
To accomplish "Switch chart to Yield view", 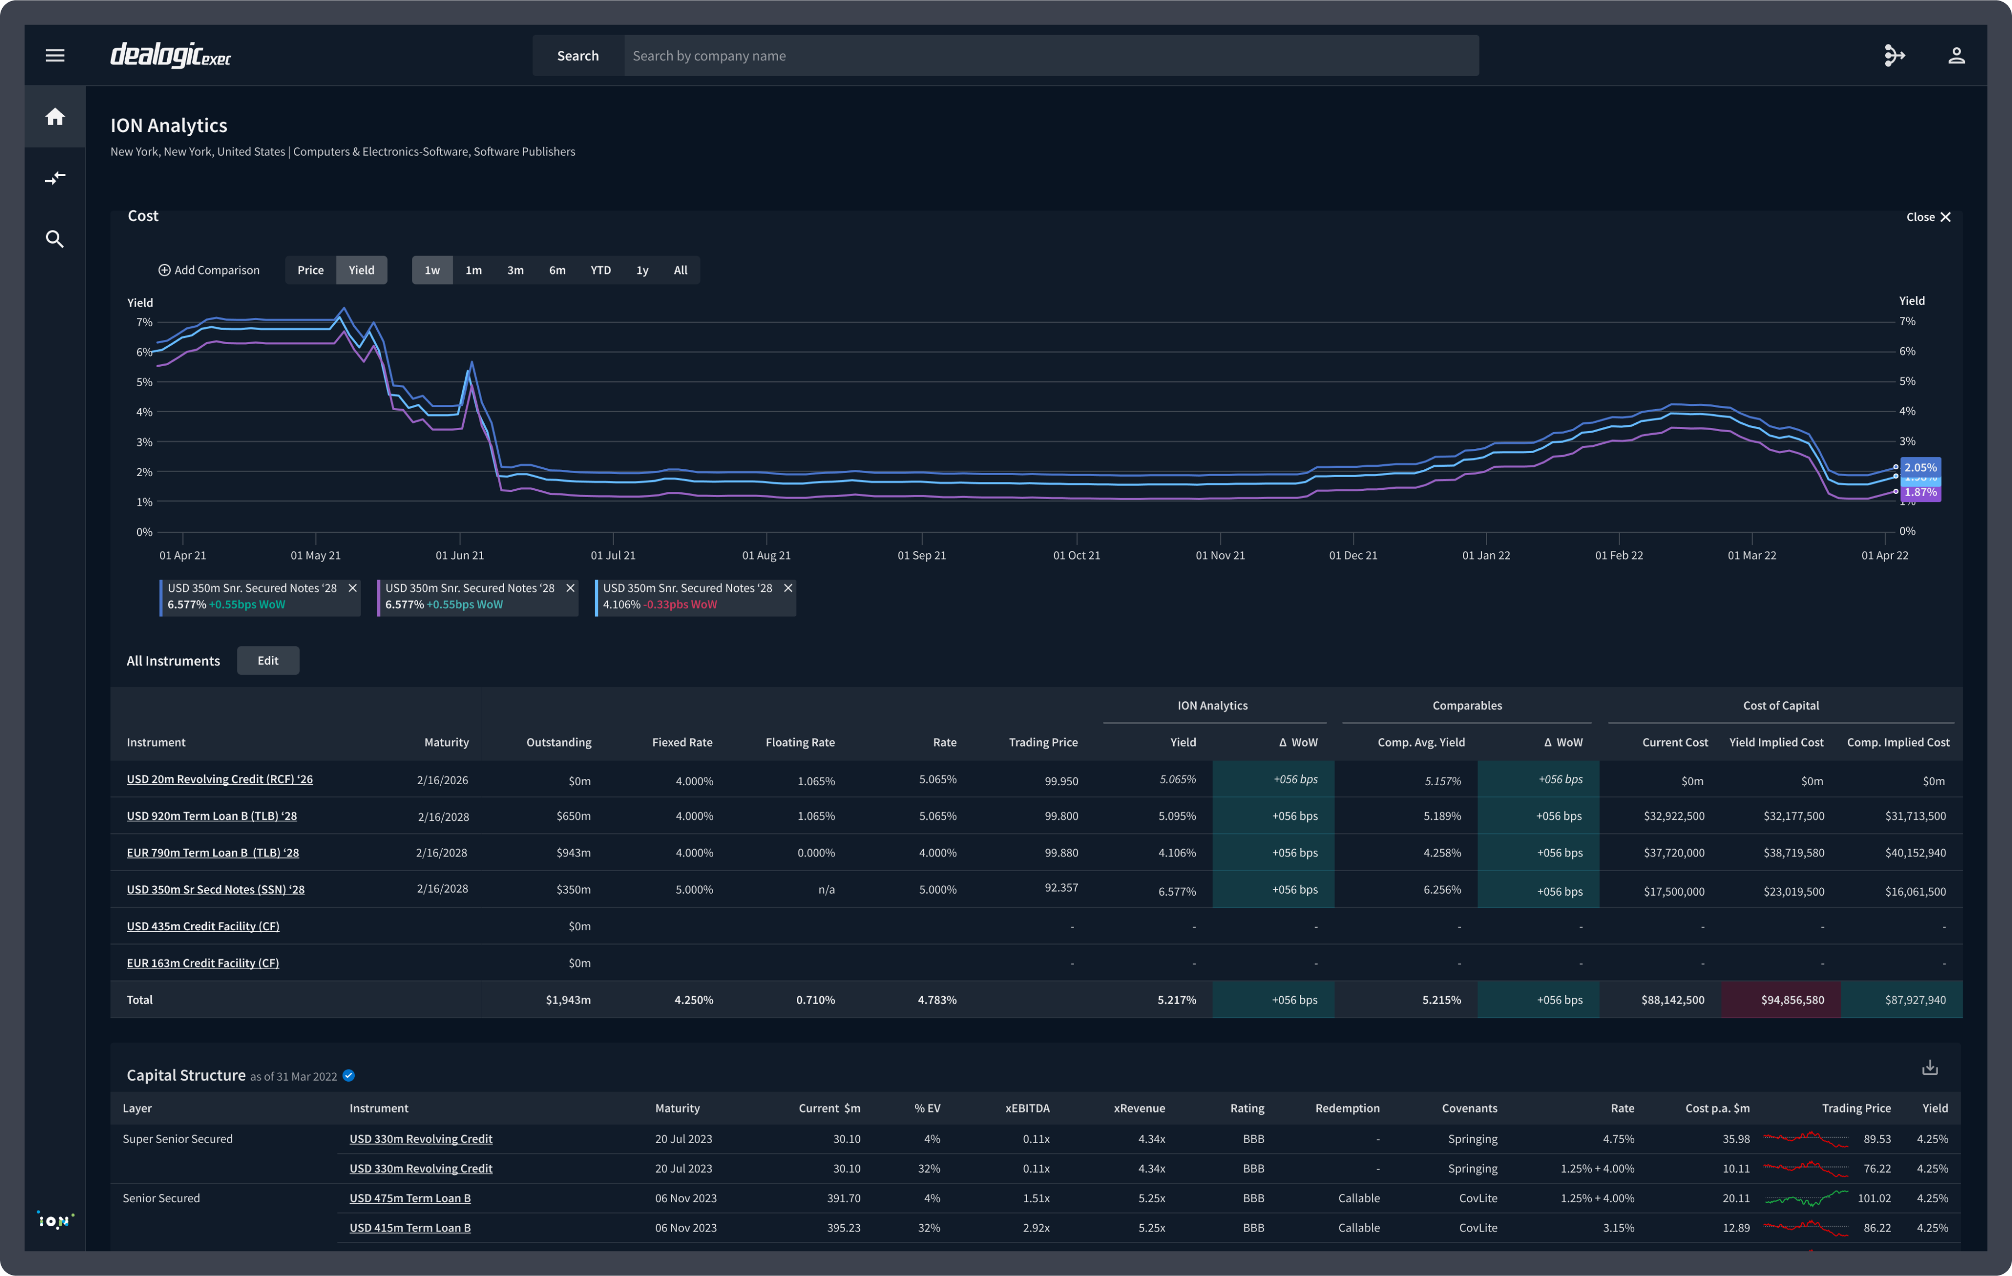I will [x=361, y=271].
